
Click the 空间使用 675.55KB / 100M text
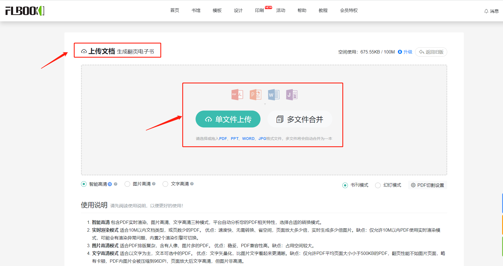(x=366, y=52)
